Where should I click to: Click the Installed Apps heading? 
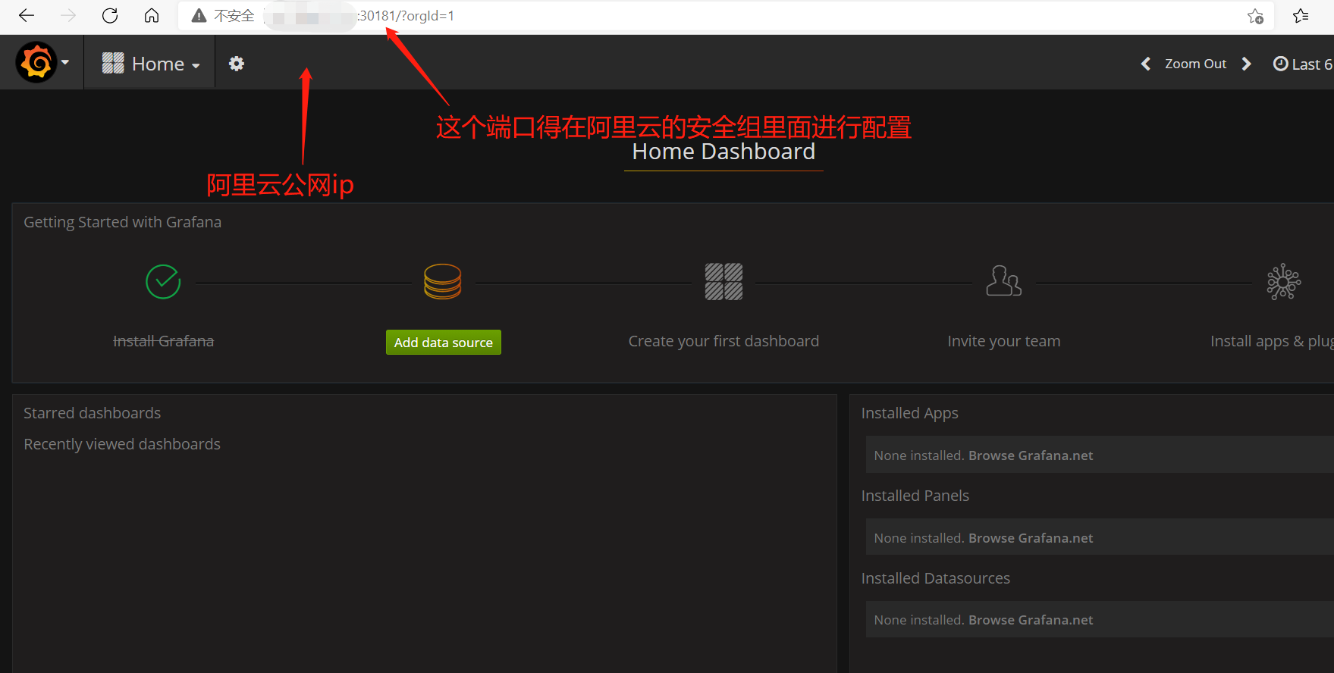(909, 413)
